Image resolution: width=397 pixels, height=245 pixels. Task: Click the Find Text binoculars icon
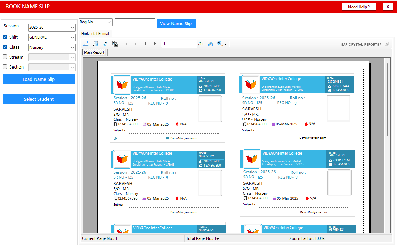pyautogui.click(x=210, y=44)
